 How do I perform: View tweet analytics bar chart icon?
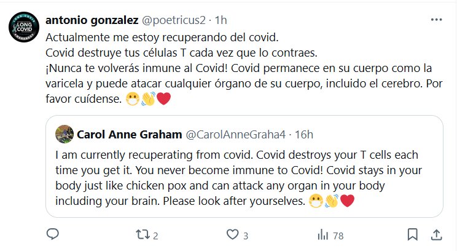coord(322,234)
